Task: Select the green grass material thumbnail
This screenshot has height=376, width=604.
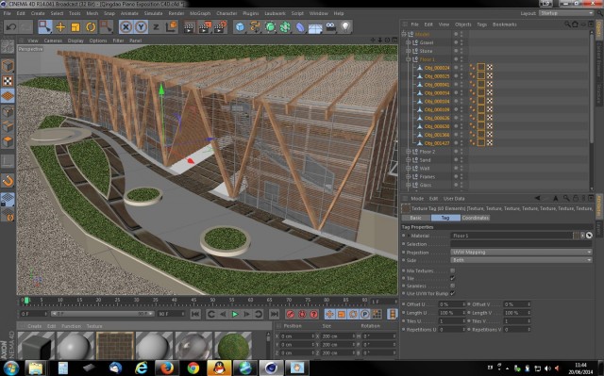Action: tap(233, 346)
